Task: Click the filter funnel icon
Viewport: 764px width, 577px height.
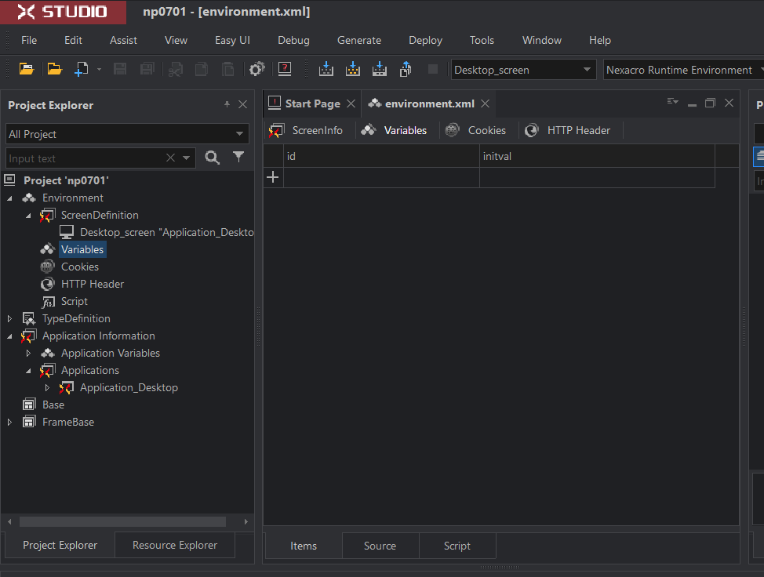Action: coord(238,157)
